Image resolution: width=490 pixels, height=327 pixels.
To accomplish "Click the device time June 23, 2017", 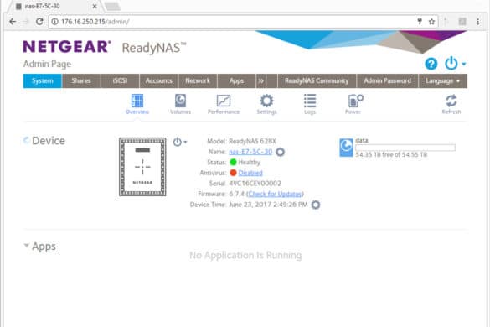I will tap(268, 205).
